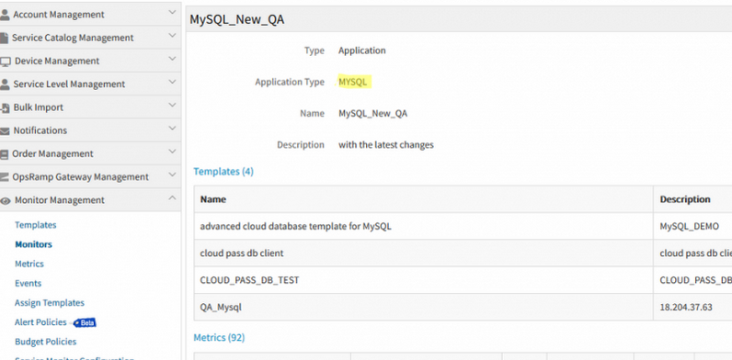The width and height of the screenshot is (732, 360).
Task: Select the CLOUD_PASS_DB_TEST template name
Action: pyautogui.click(x=250, y=280)
